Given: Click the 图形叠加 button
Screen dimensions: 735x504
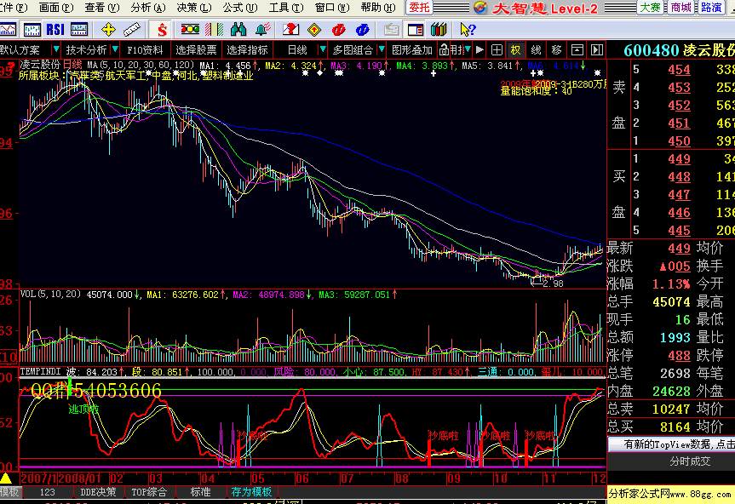Looking at the screenshot, I should click(x=411, y=49).
